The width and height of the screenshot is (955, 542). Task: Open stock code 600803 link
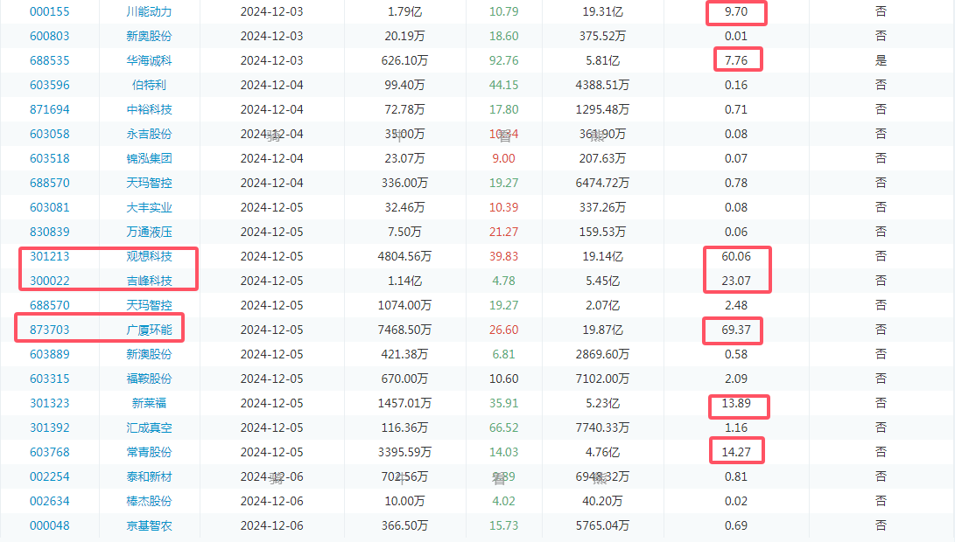coord(49,36)
